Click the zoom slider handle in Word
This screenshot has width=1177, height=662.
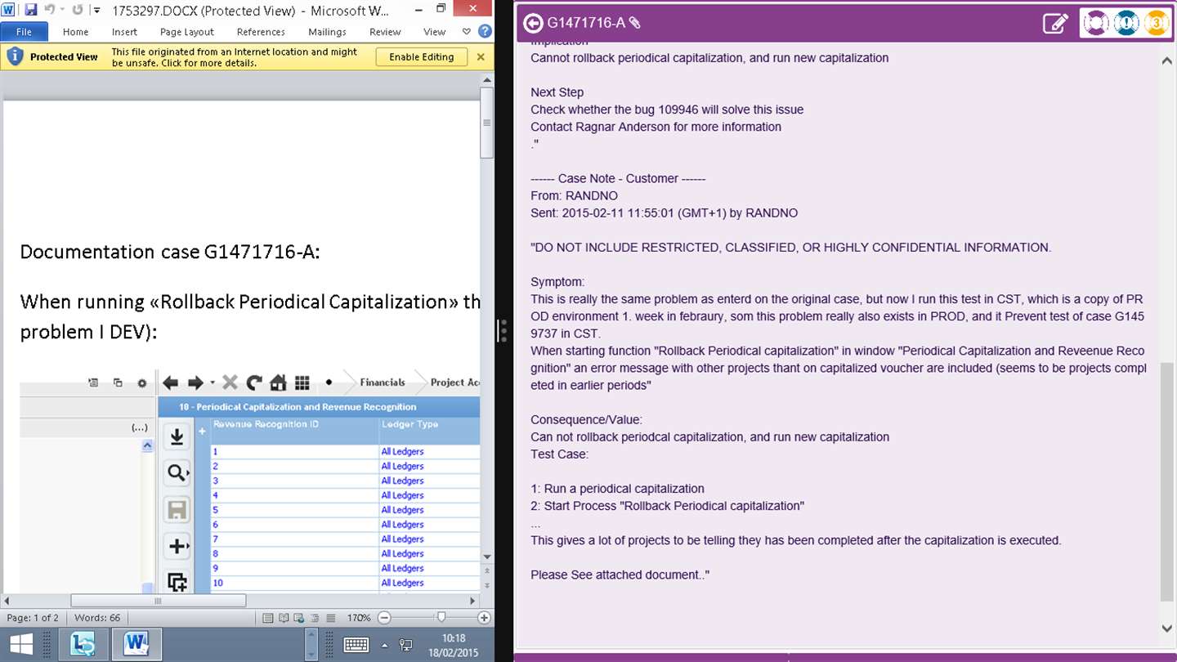coord(441,619)
